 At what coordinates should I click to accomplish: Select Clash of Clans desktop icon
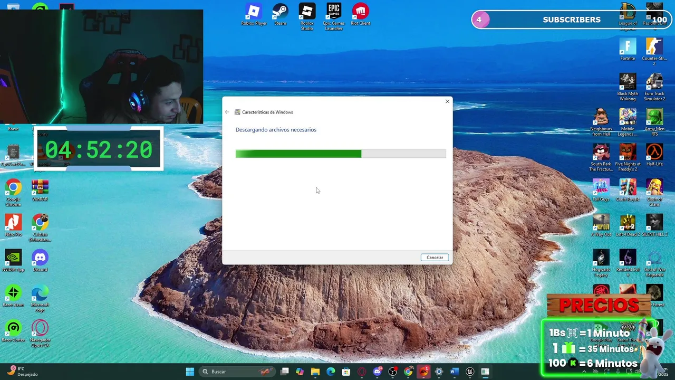(654, 193)
